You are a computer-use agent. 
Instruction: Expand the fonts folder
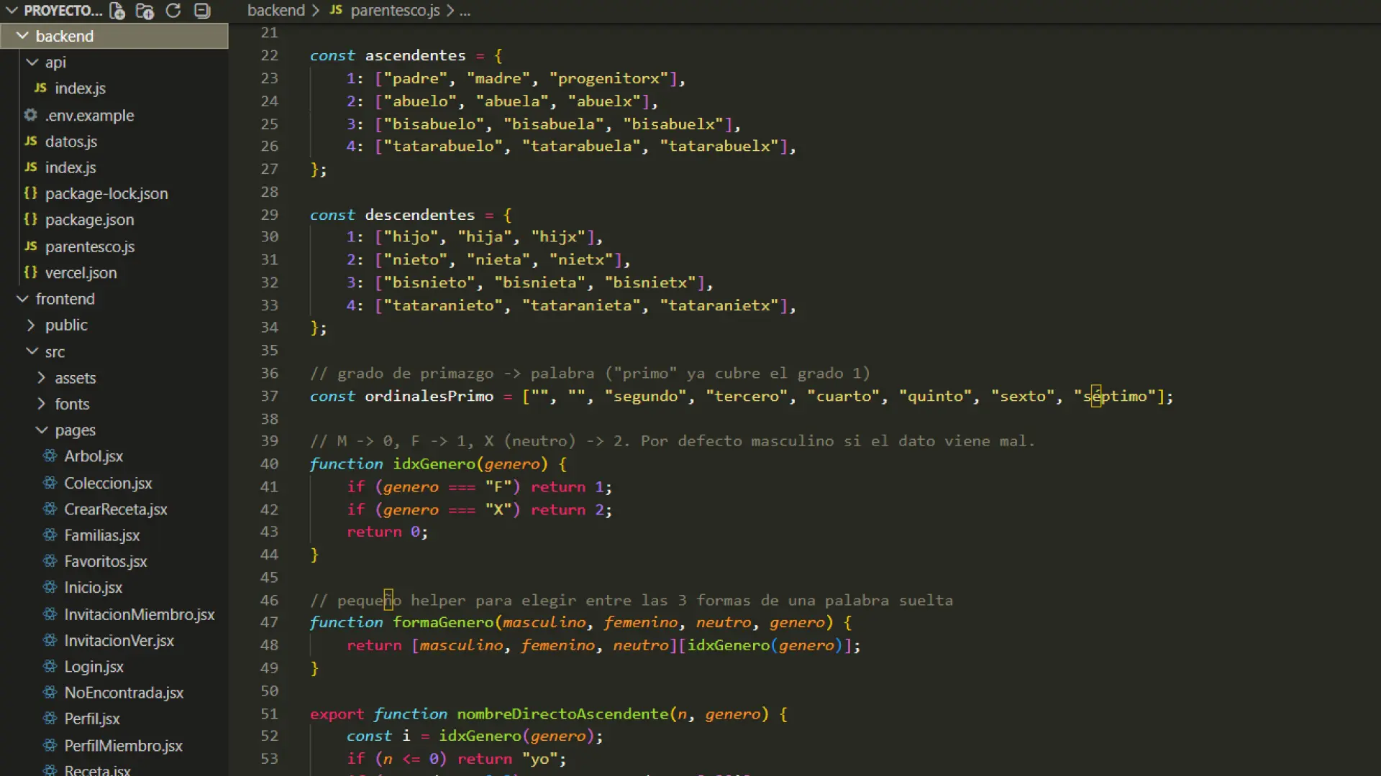[x=41, y=404]
